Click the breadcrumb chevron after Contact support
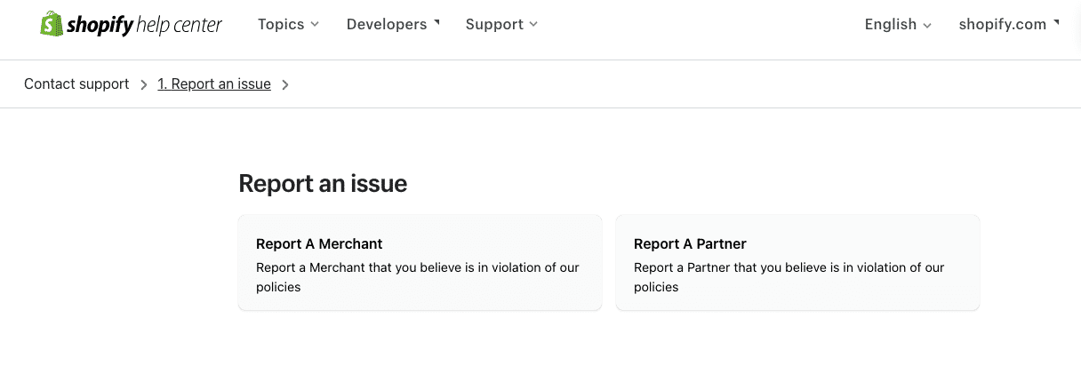 144,84
